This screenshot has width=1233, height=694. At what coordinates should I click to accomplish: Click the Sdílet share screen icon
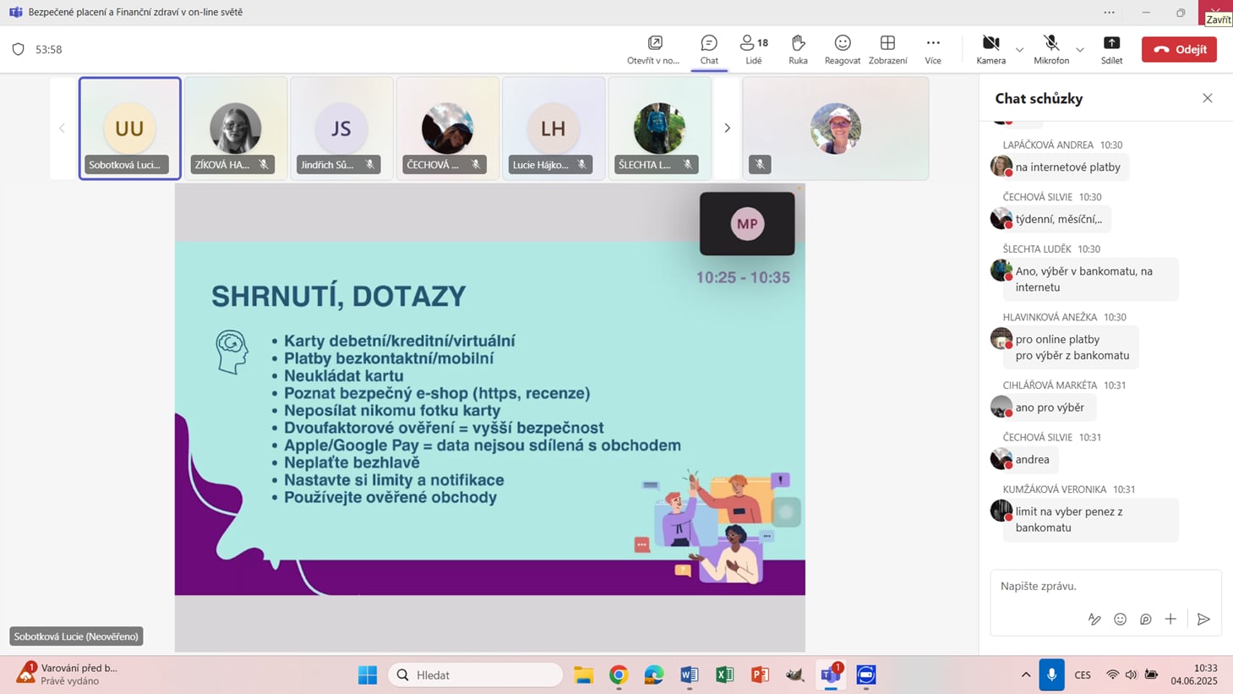(1111, 49)
